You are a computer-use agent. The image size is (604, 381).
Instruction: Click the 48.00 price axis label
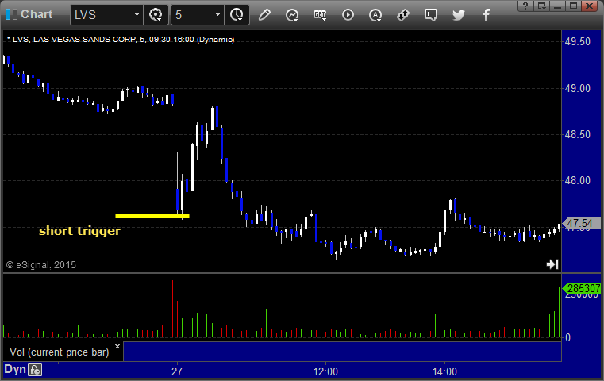pos(578,180)
